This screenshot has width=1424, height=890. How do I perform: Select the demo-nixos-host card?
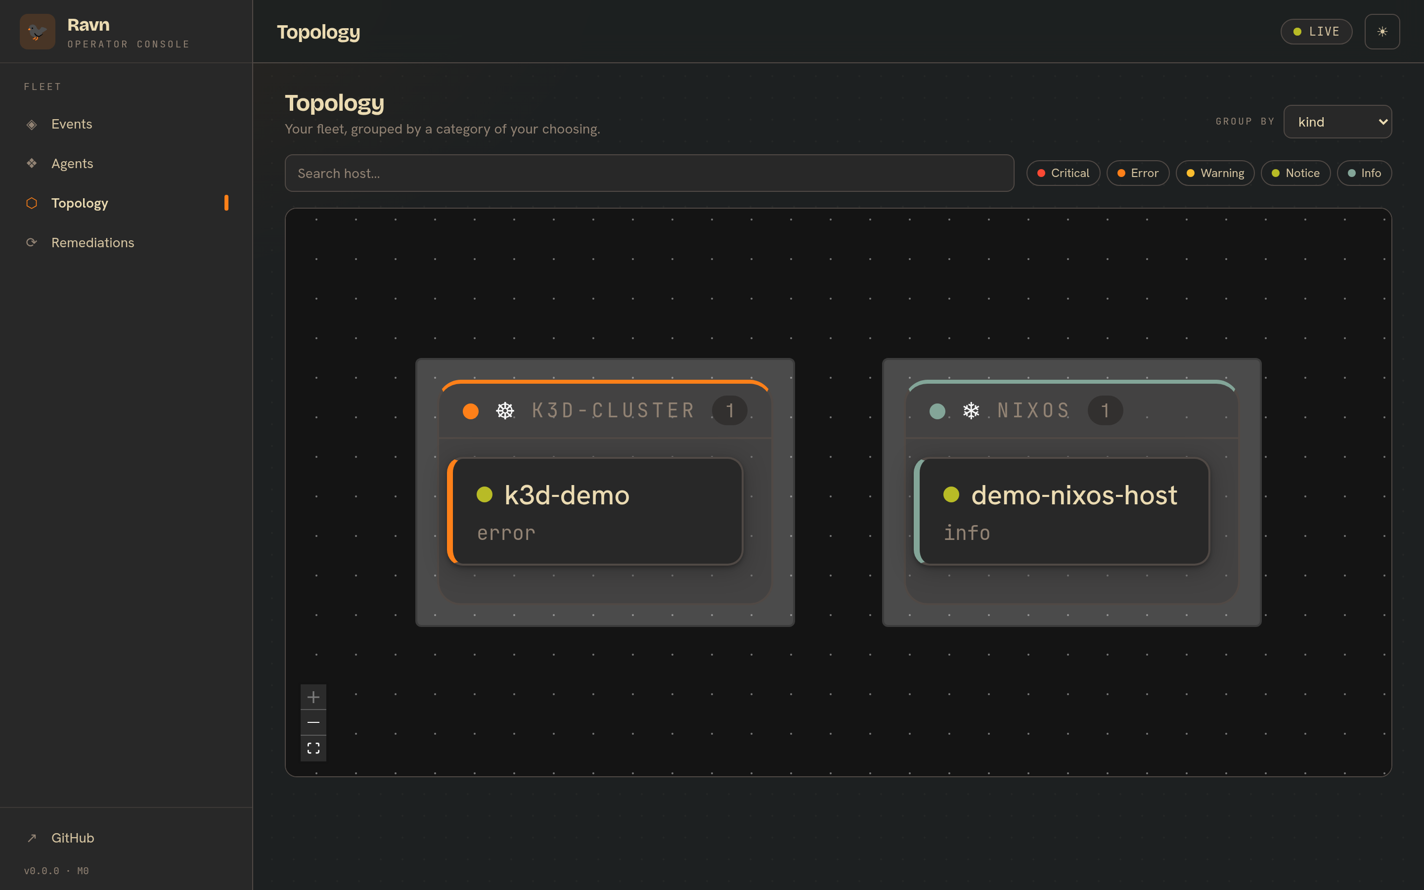pos(1062,512)
